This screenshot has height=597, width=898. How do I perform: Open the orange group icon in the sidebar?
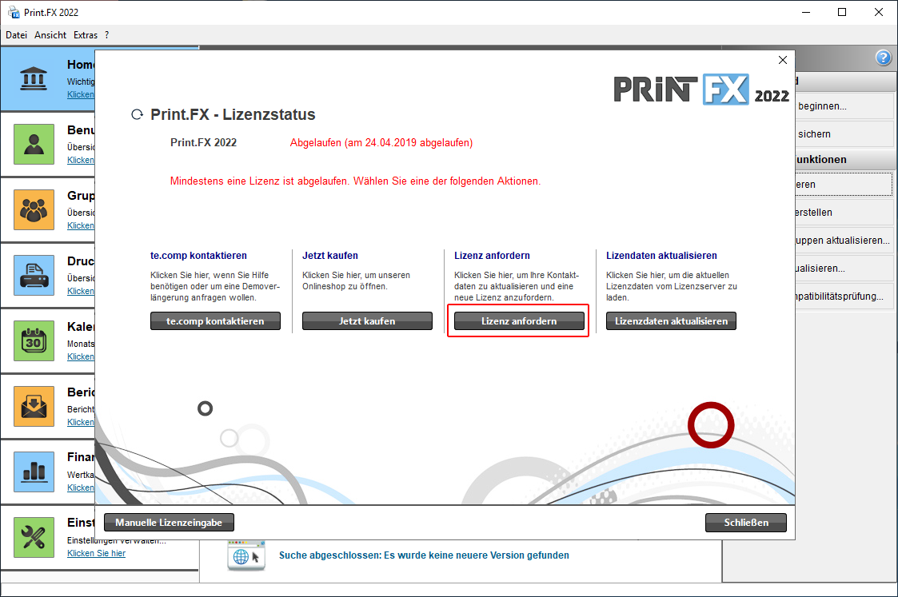[x=34, y=210]
